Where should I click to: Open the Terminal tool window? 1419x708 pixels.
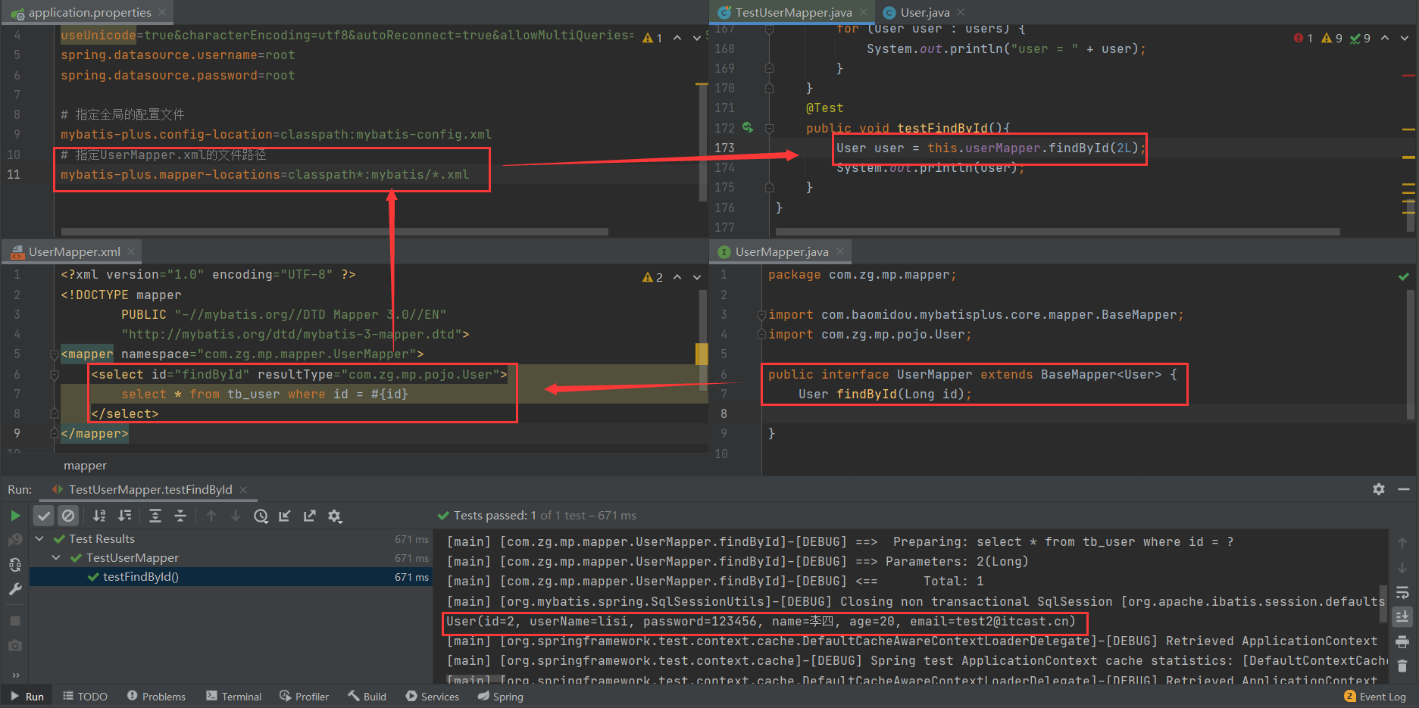(x=233, y=697)
